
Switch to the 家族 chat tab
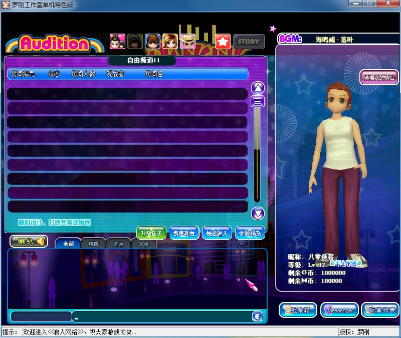click(144, 244)
